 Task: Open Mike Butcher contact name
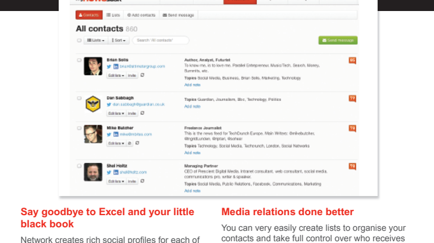point(120,128)
